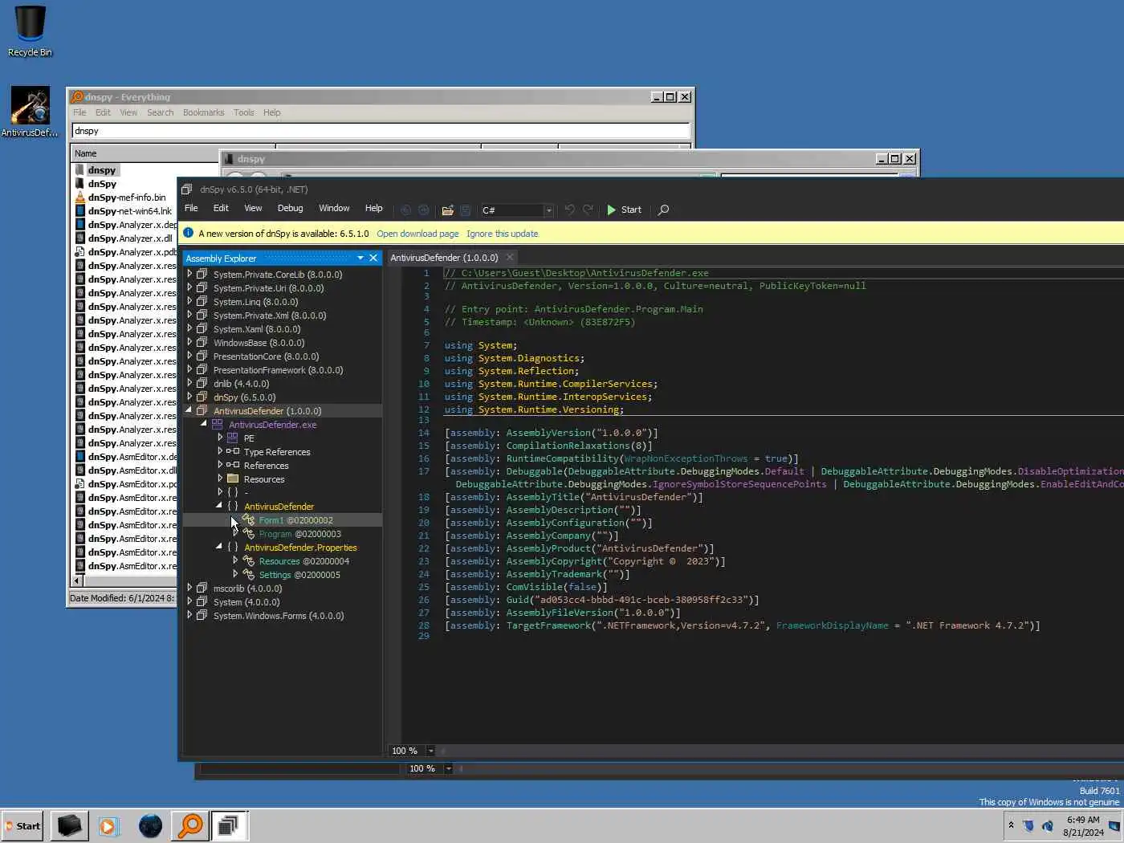
Task: Open the View menu in dnSpy
Action: click(253, 208)
